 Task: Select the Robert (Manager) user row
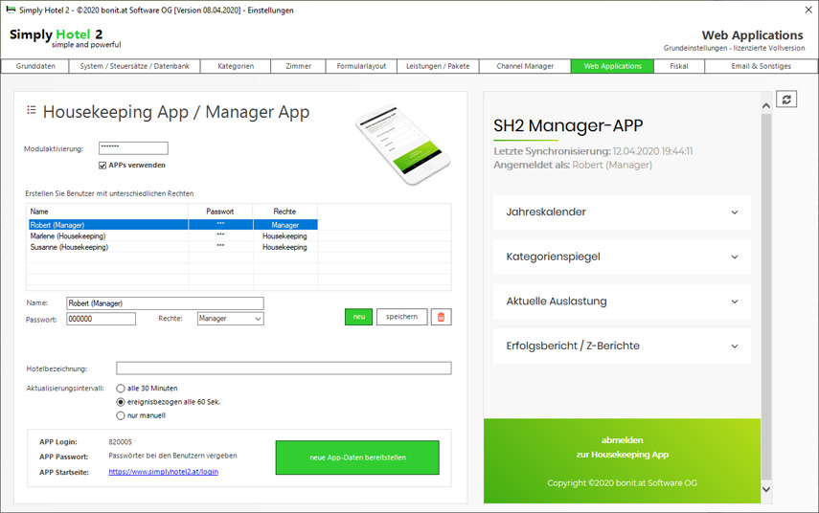click(172, 225)
